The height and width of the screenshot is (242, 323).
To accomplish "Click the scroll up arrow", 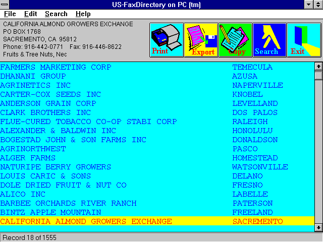I will pyautogui.click(x=318, y=66).
